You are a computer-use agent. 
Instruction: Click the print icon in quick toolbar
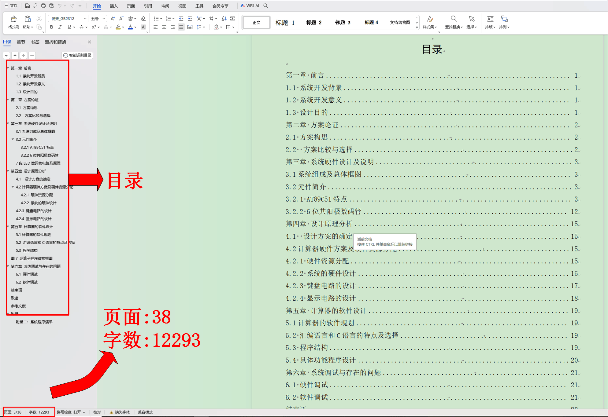(43, 6)
